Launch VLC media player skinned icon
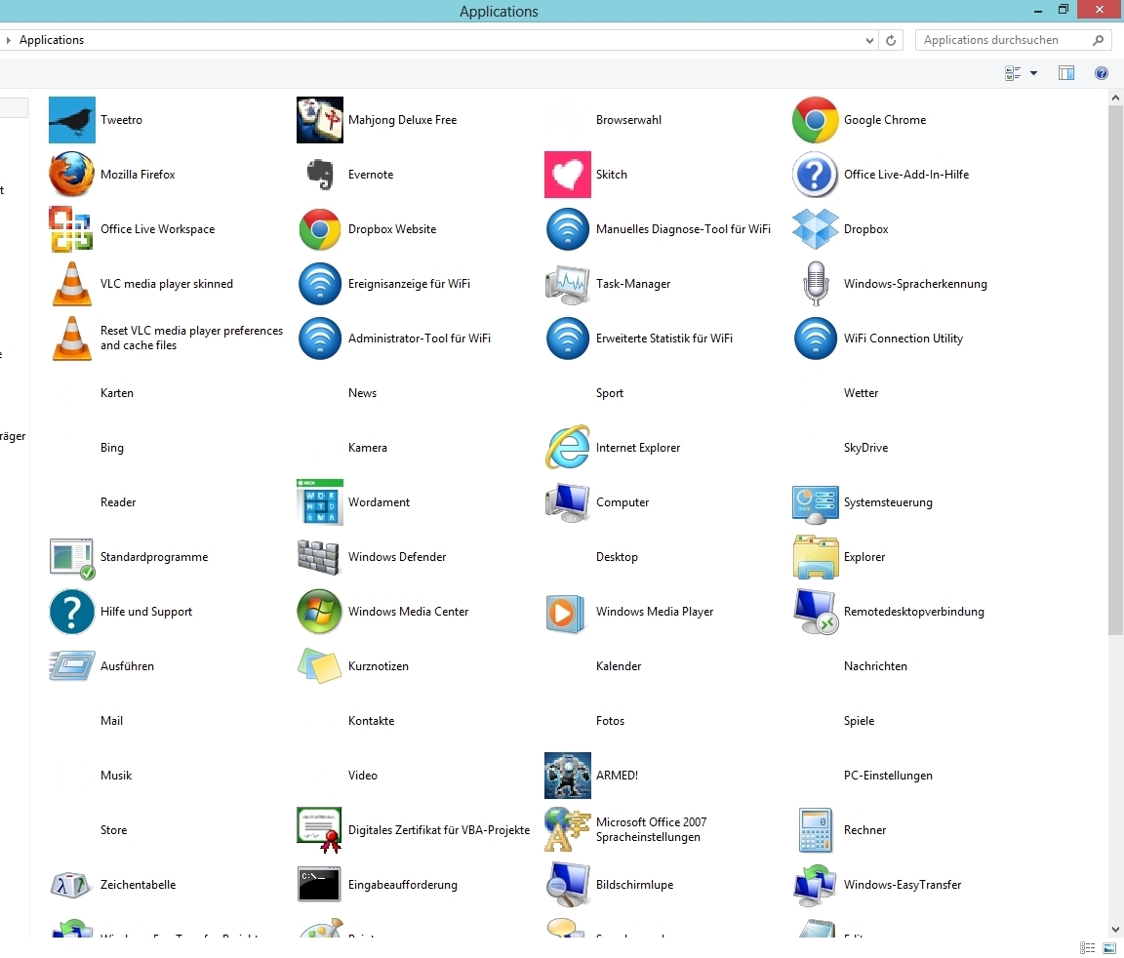This screenshot has height=958, width=1124. click(71, 284)
